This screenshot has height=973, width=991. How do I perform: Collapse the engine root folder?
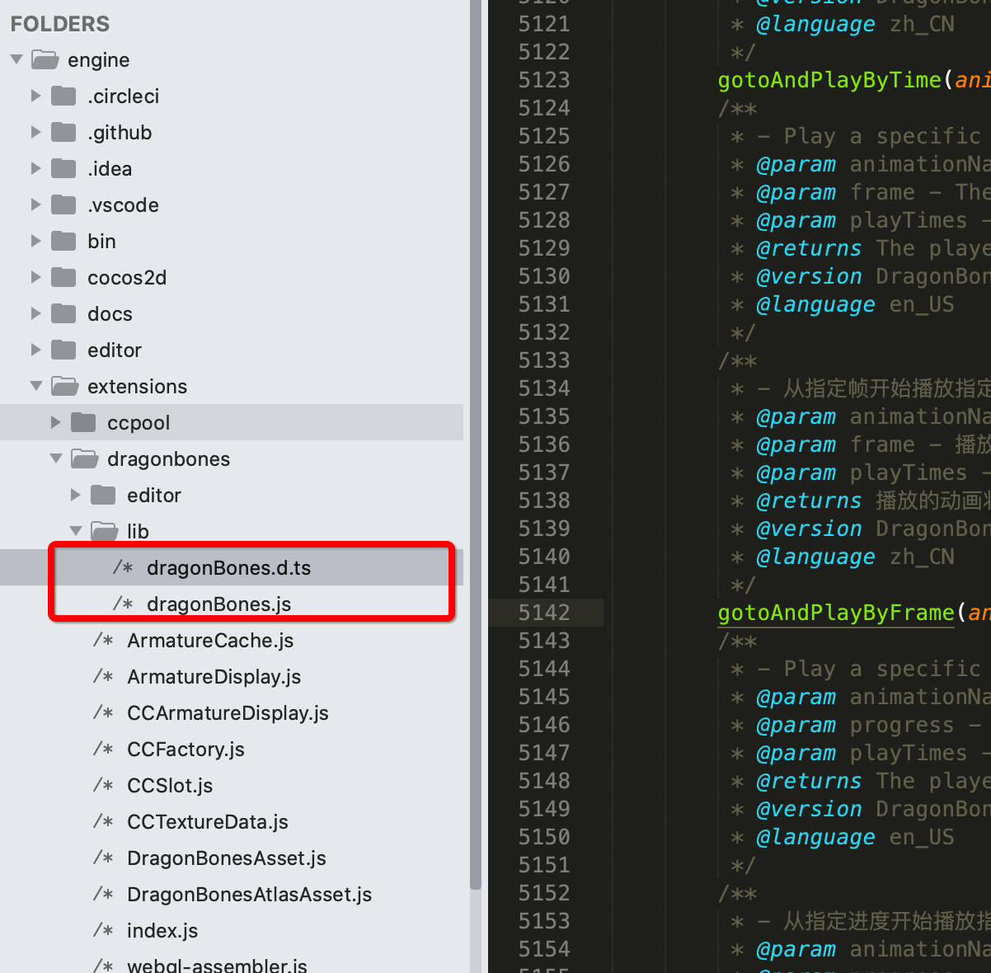click(x=16, y=60)
